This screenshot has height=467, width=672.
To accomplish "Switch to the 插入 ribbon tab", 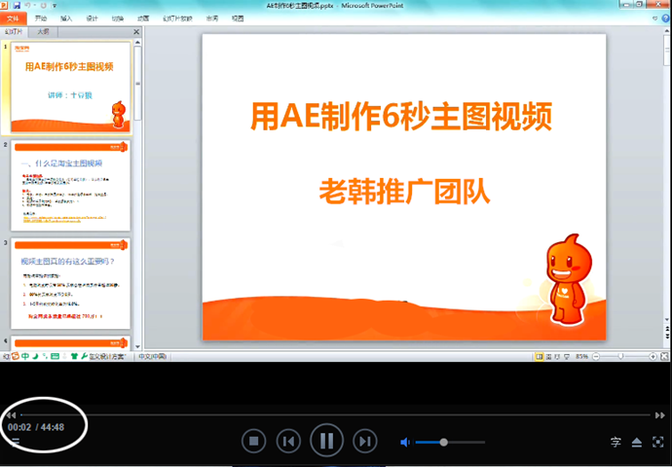I will (66, 18).
